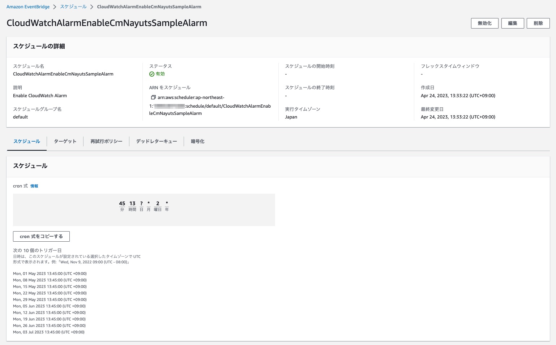Viewport: 556px width, 345px height.
Task: Open the スケジュール breadcrumb link
Action: point(73,7)
